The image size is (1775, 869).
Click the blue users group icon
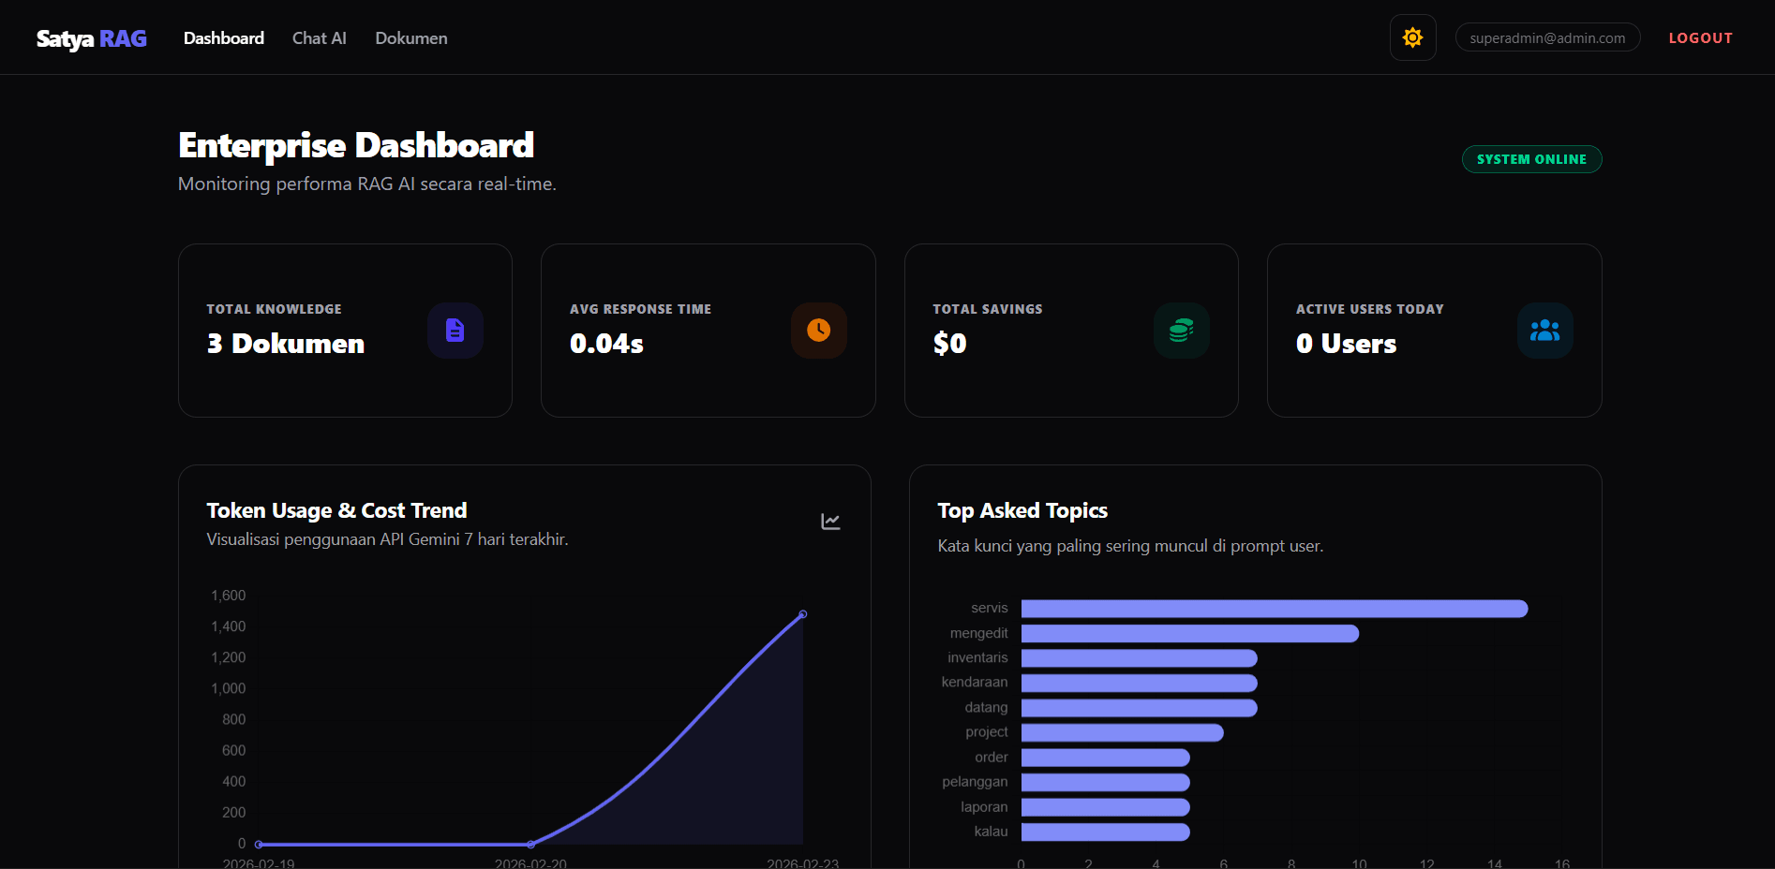[x=1544, y=331]
